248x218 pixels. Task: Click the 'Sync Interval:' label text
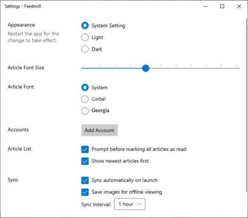point(96,204)
